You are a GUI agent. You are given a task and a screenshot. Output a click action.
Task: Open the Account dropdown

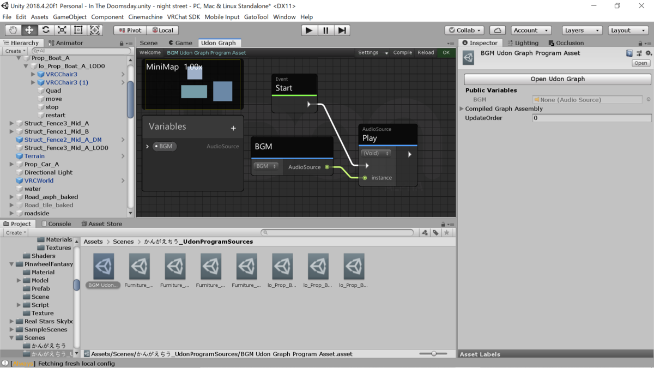(x=531, y=31)
